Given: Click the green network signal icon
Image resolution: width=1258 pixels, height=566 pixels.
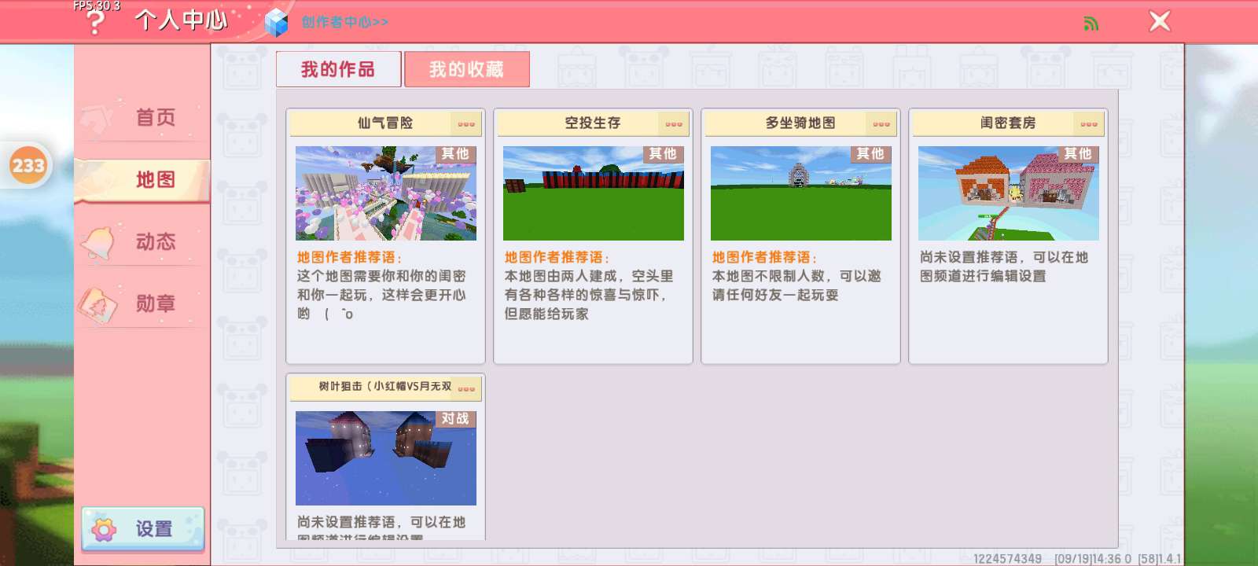Looking at the screenshot, I should coord(1091,24).
